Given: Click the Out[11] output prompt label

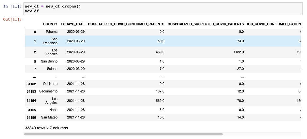Looking at the screenshot, I should 12,19.
